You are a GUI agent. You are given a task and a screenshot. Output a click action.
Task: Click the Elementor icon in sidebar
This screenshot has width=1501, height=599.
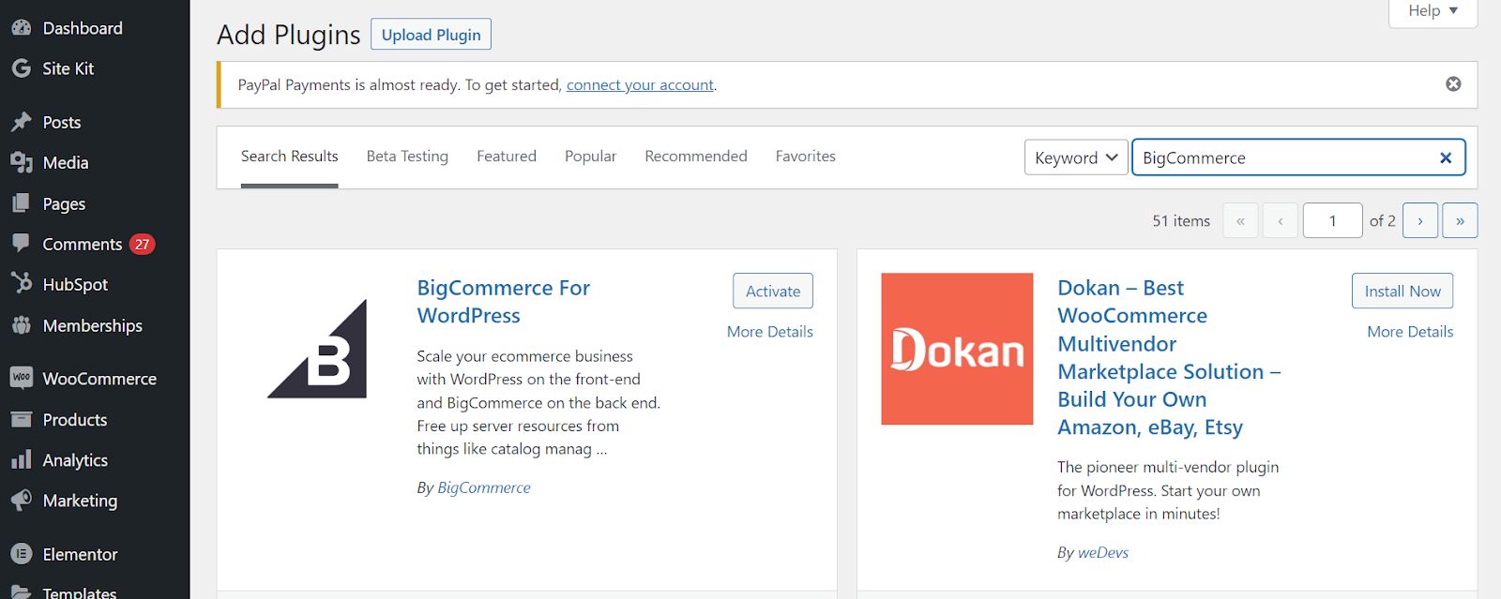[x=21, y=554]
